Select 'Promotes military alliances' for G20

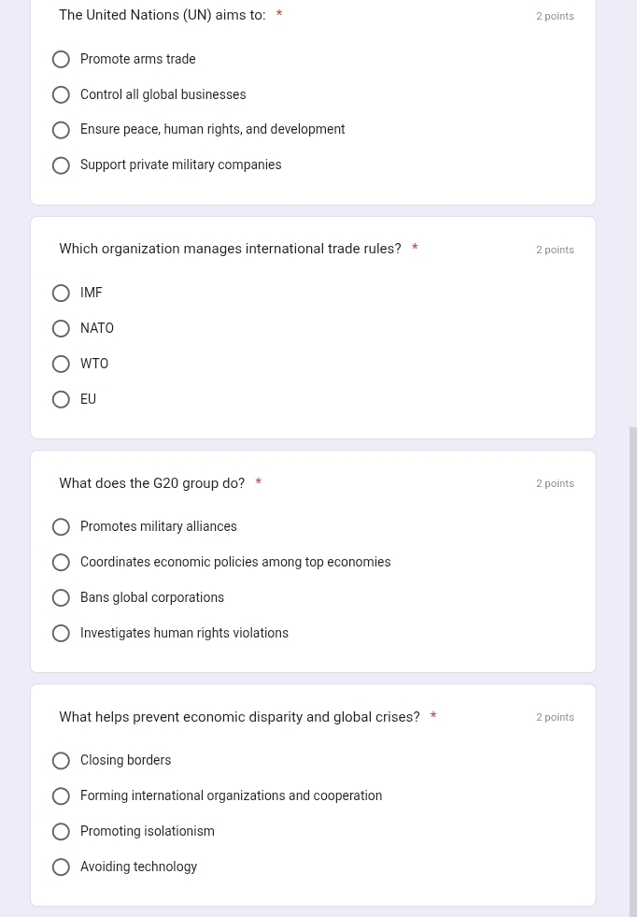[61, 527]
